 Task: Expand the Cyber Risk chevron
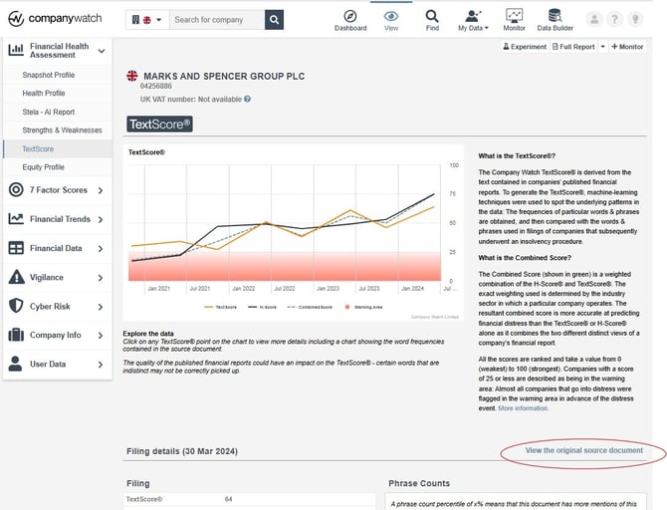101,307
